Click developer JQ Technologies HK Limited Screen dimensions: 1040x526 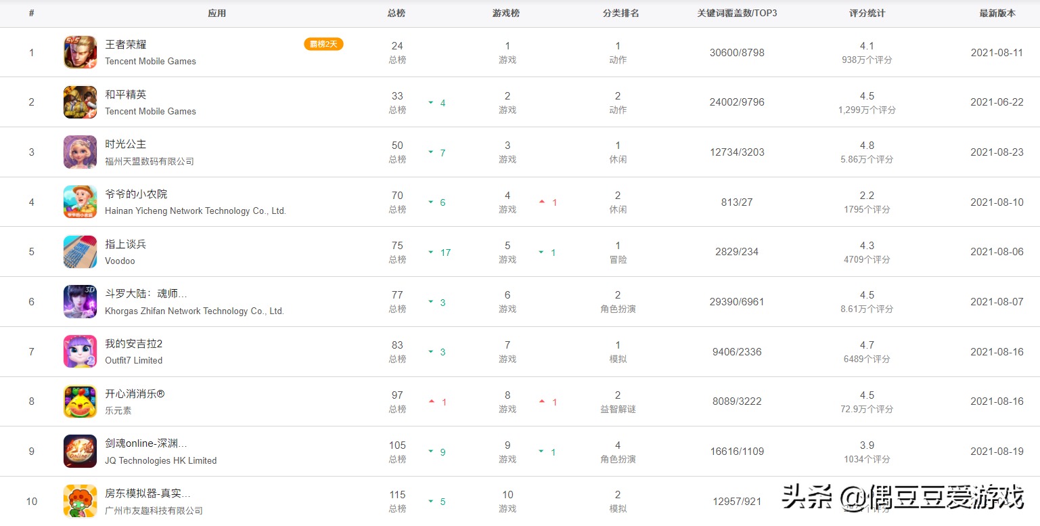click(x=161, y=460)
